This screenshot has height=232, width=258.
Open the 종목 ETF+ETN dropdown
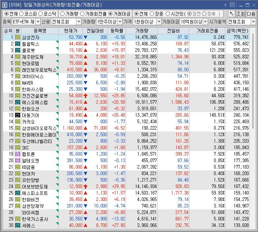pyautogui.click(x=38, y=22)
